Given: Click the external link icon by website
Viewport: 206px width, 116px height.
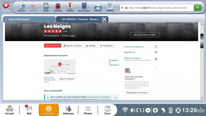Looking at the screenshot, I should (x=156, y=46).
